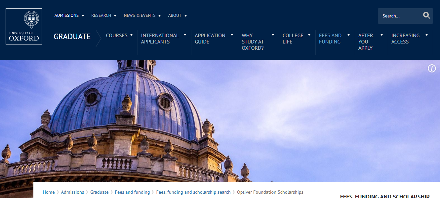Open Fees, funding and scholarship search breadcrumb
Viewport: 440px width, 198px height.
tap(193, 192)
